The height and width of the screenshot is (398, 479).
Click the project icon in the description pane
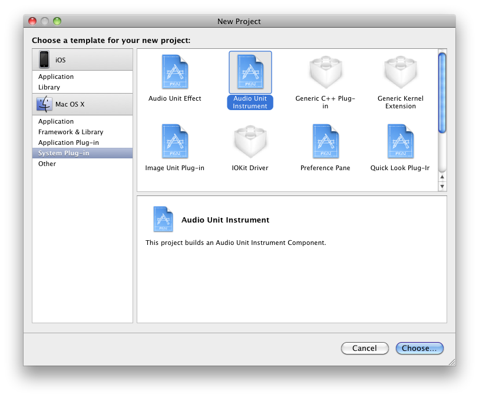(163, 219)
